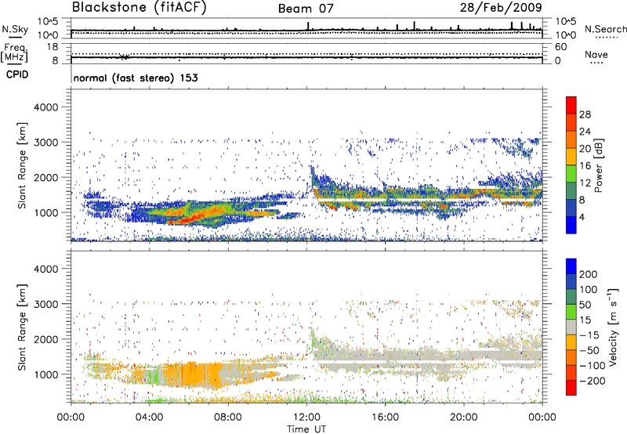Click the '2000' tick of velocity panel
The width and height of the screenshot is (627, 434).
(x=45, y=339)
